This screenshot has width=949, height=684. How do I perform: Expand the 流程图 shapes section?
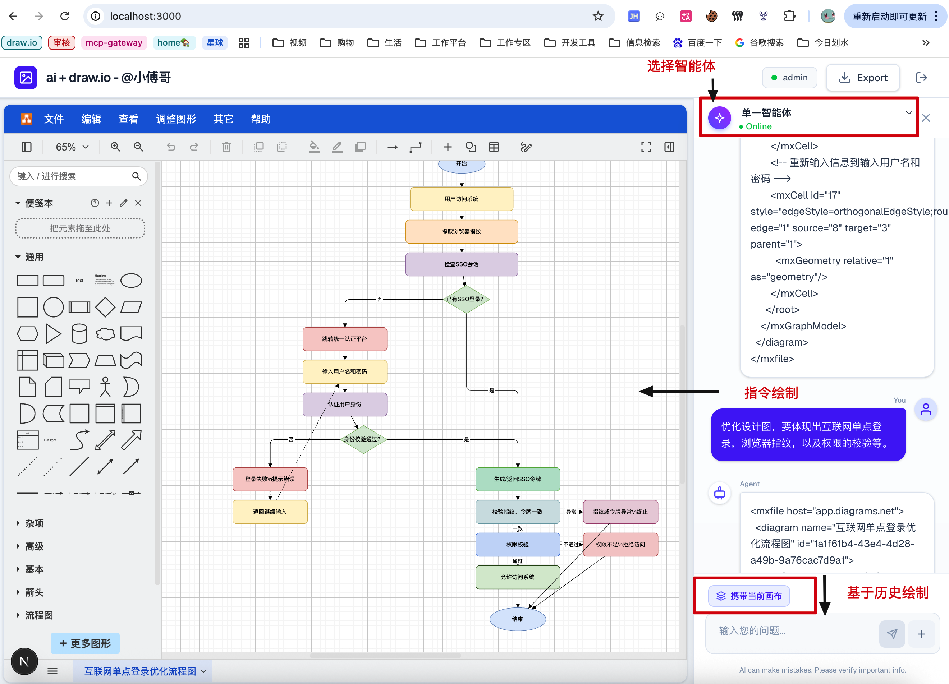38,615
